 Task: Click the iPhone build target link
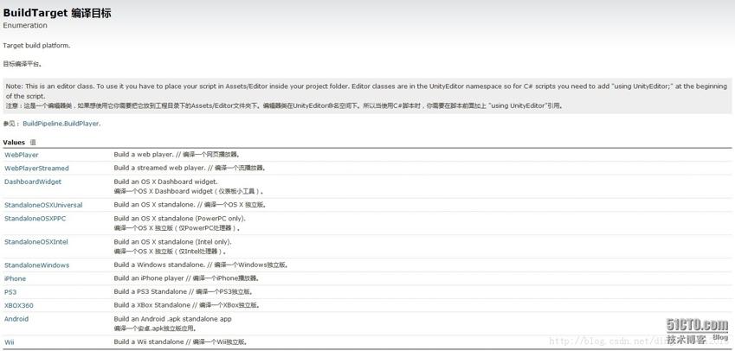pyautogui.click(x=16, y=278)
